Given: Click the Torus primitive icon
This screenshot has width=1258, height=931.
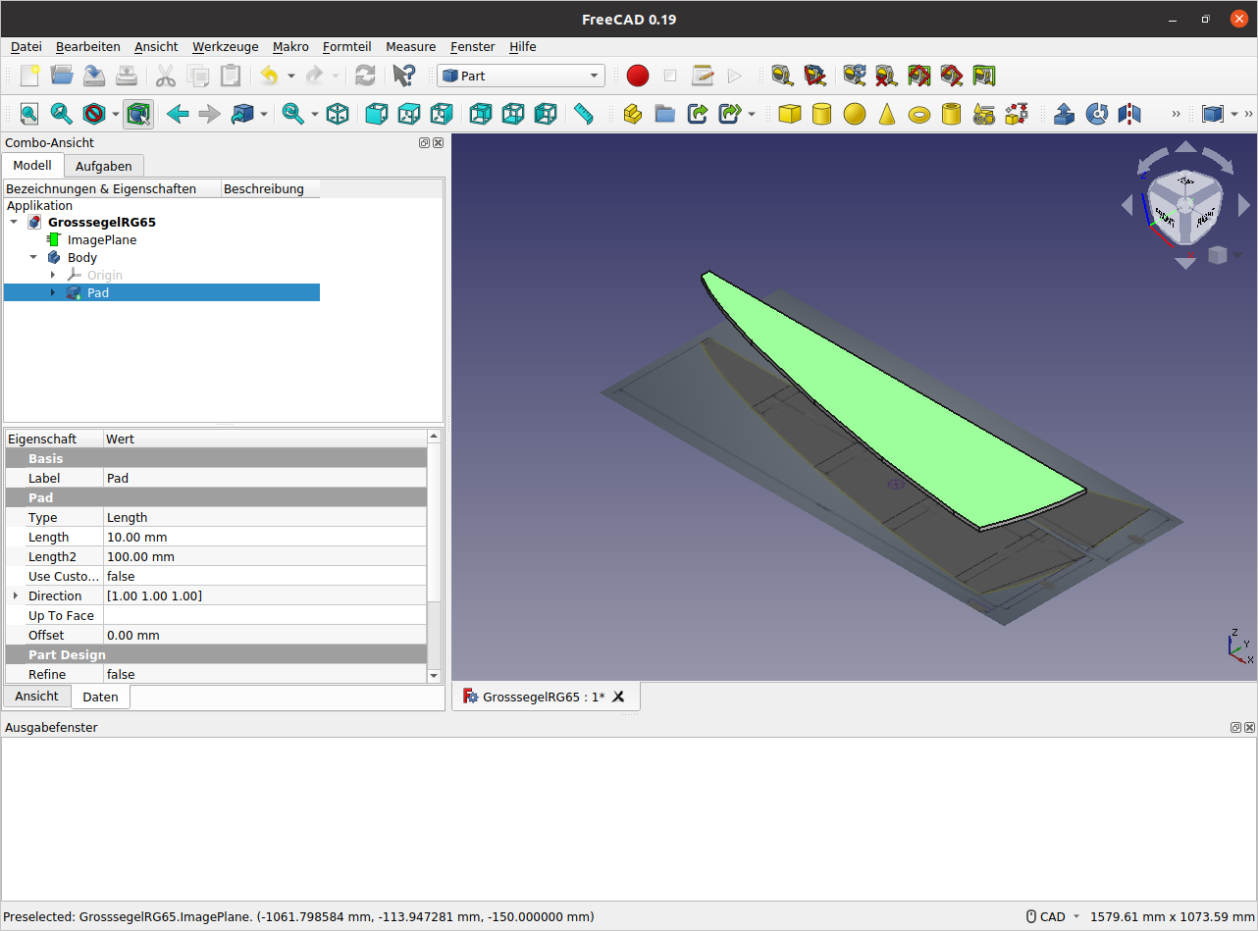Looking at the screenshot, I should (919, 114).
